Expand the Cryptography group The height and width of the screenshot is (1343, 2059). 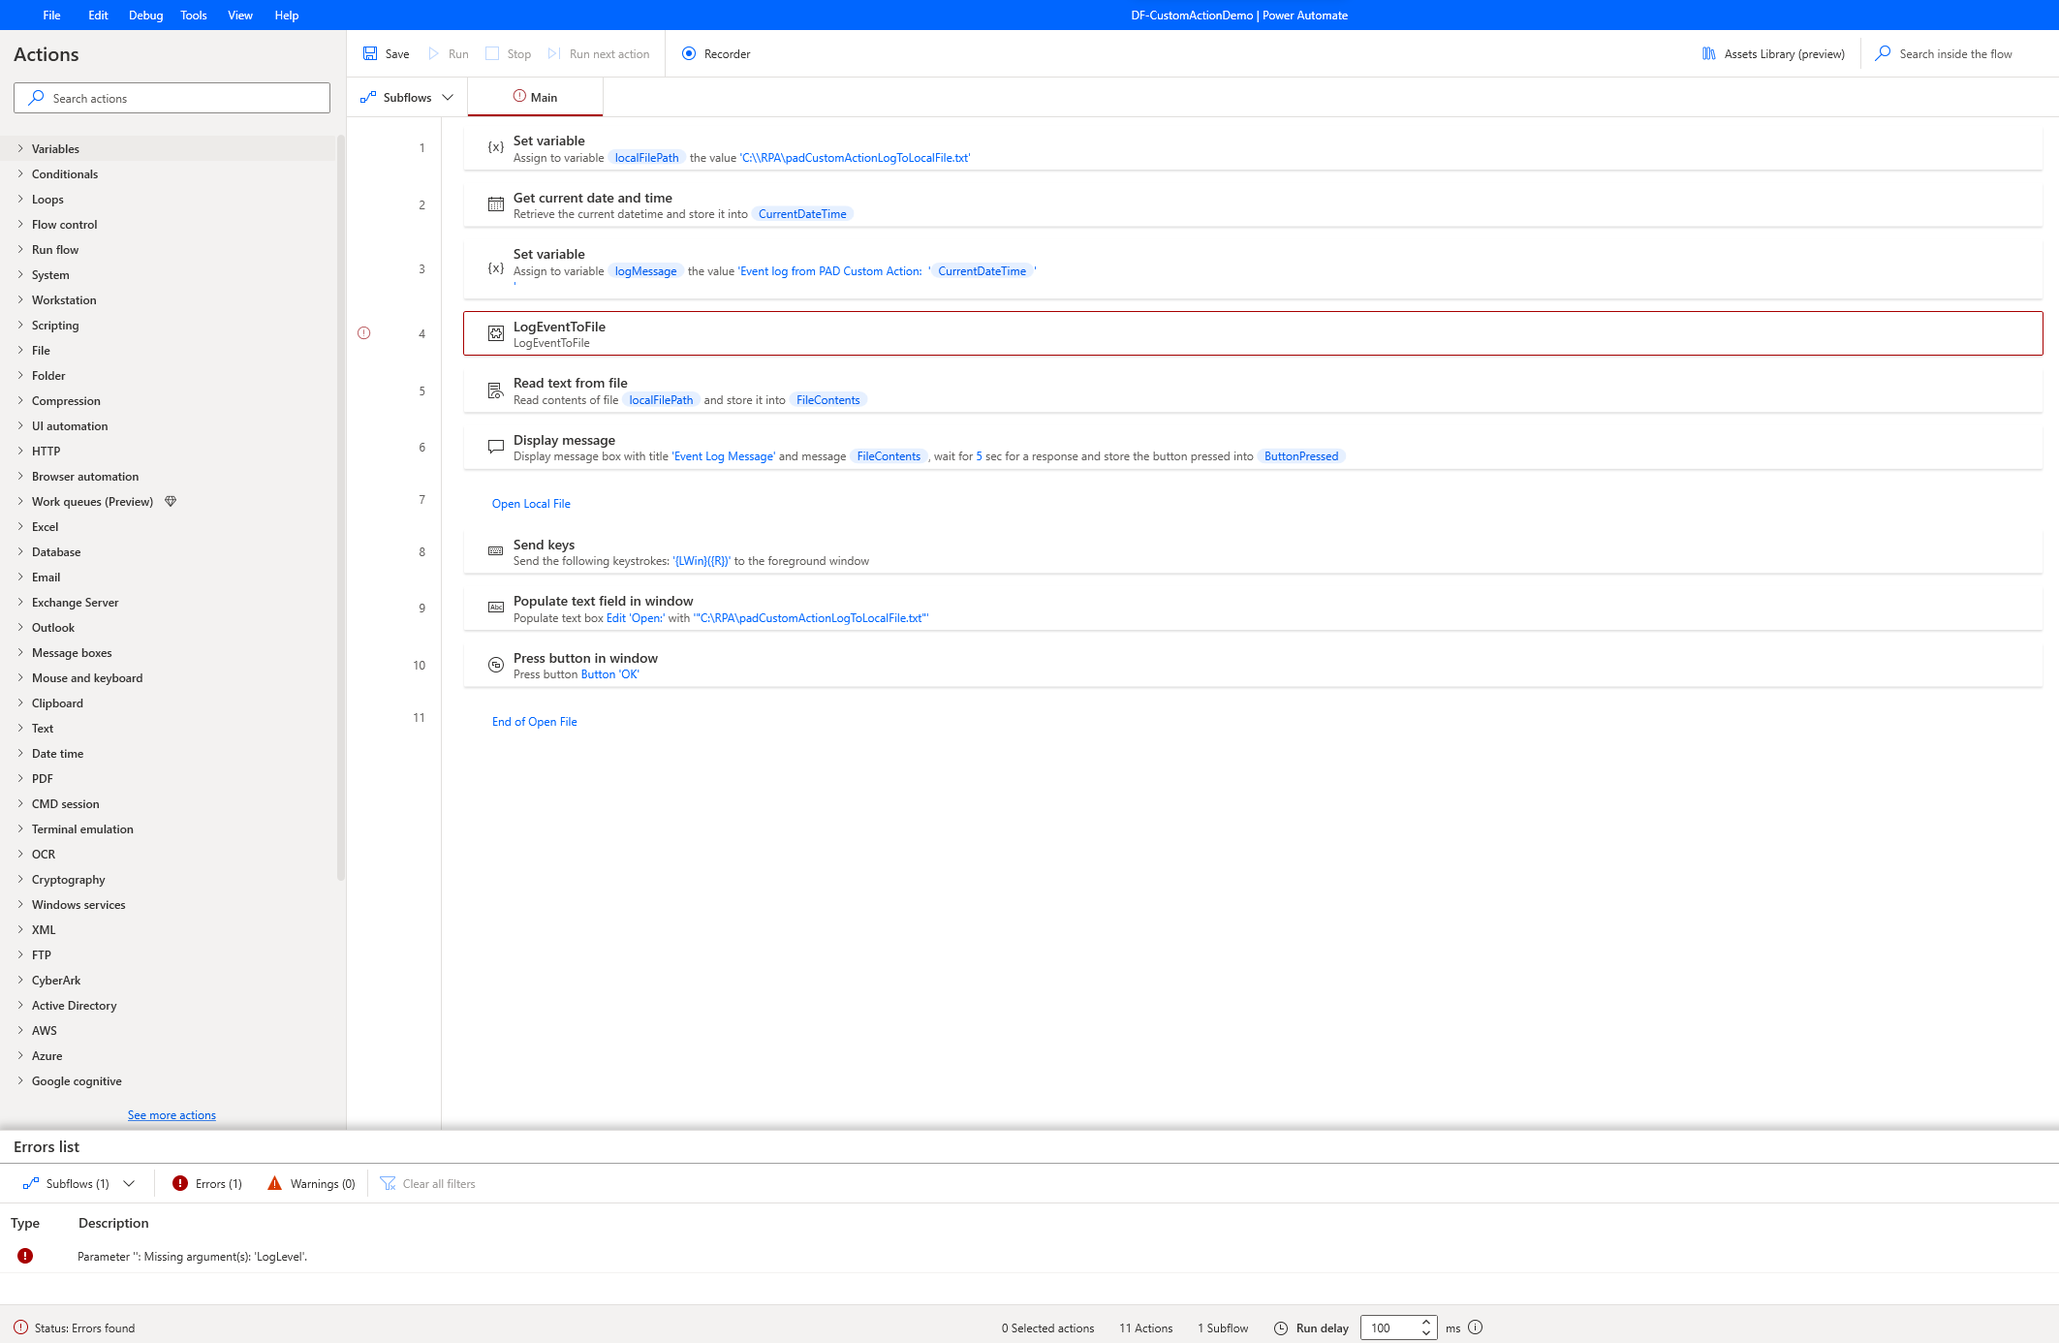coord(20,879)
